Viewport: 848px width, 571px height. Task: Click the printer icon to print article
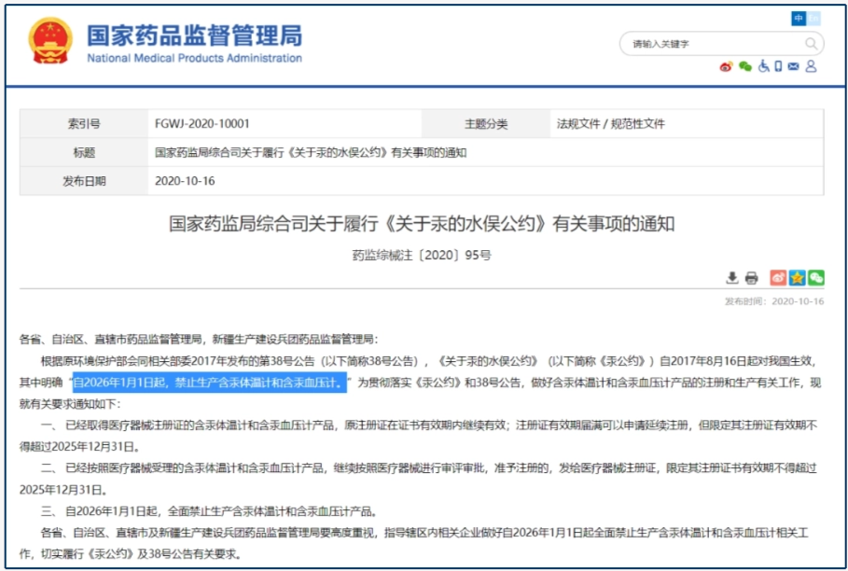751,278
